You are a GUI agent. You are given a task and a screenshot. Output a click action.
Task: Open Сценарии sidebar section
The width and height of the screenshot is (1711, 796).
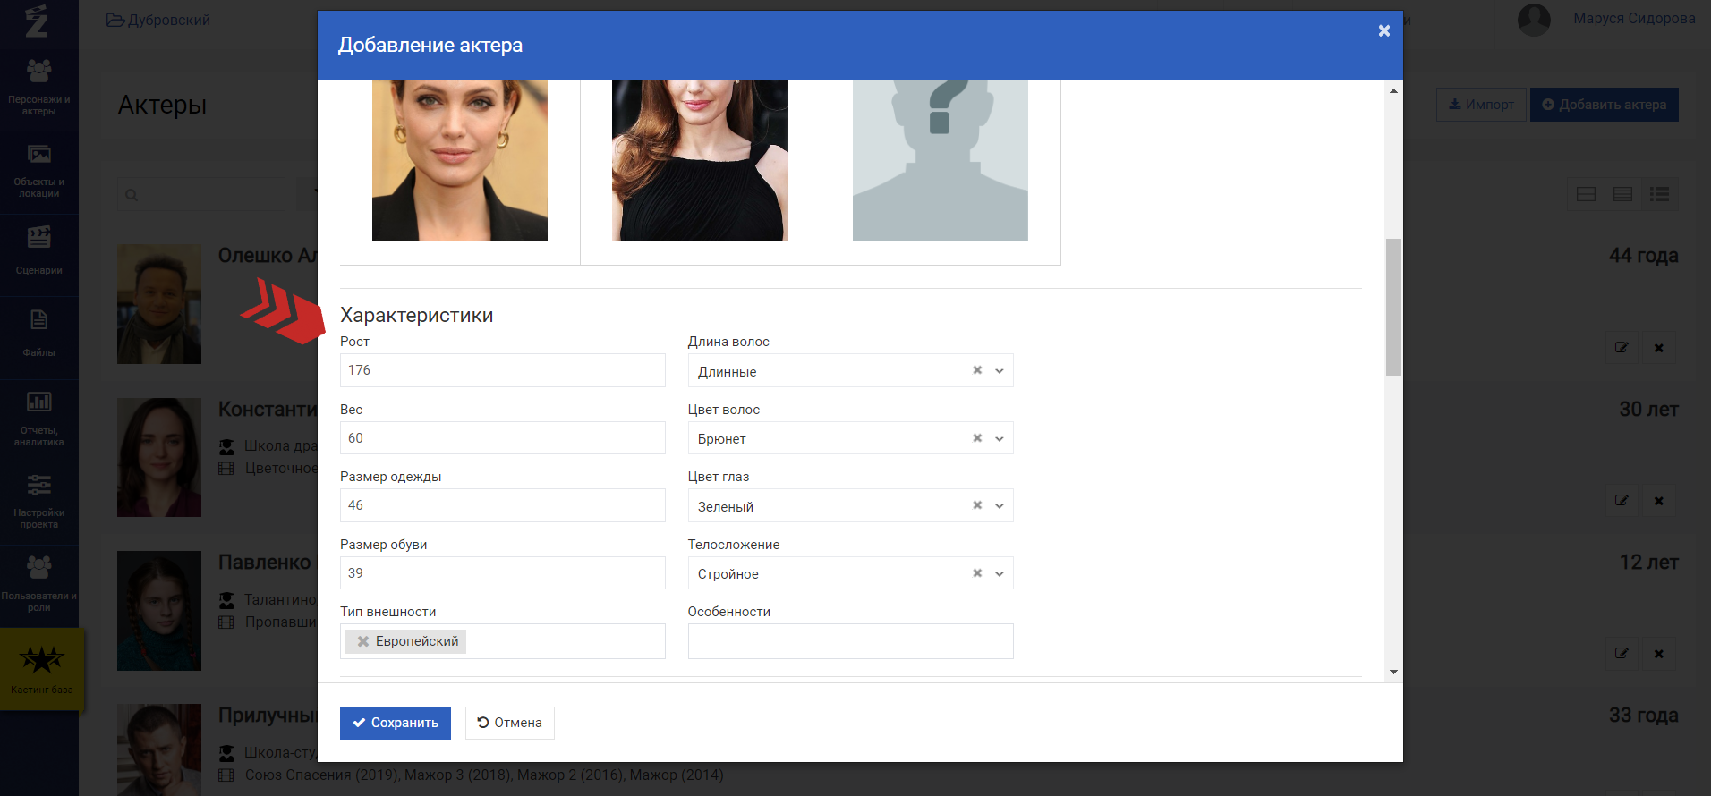[39, 254]
